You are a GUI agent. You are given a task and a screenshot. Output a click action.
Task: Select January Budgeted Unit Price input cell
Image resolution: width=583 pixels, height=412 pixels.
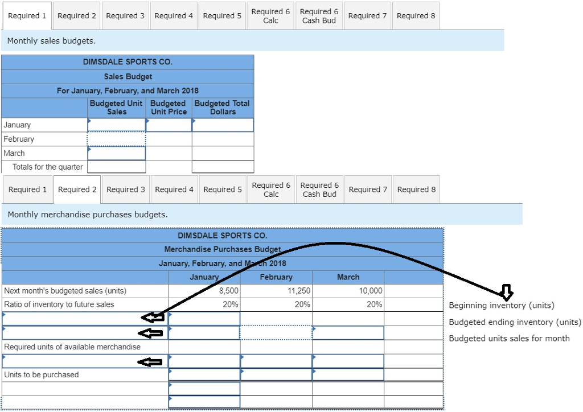tap(169, 125)
